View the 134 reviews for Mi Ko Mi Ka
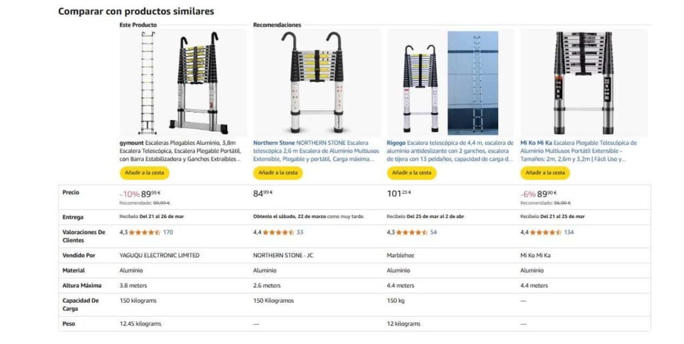 tap(569, 233)
